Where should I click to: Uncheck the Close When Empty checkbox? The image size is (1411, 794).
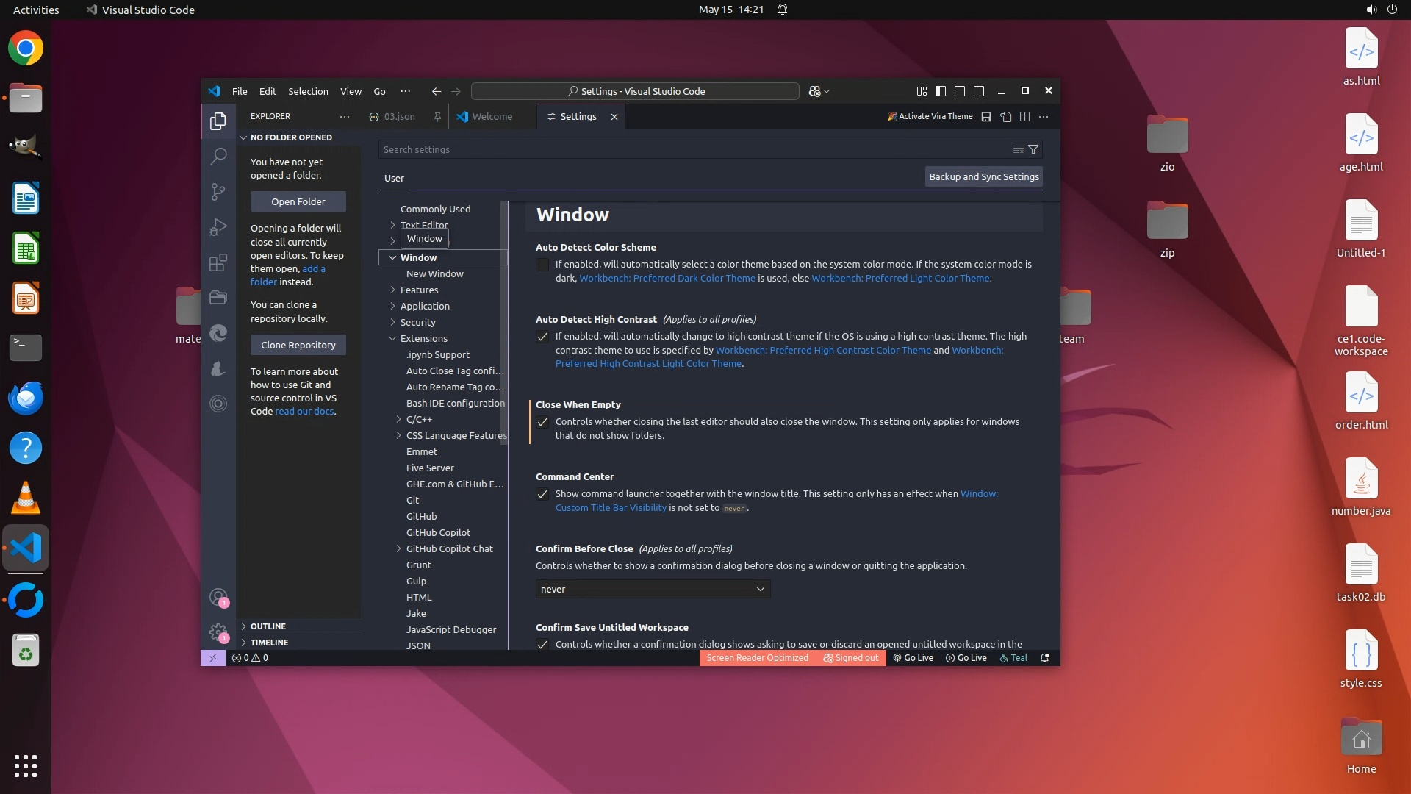[x=542, y=422]
